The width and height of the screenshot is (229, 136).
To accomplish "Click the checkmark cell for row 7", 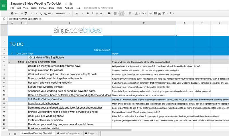I will tap(12, 66).
